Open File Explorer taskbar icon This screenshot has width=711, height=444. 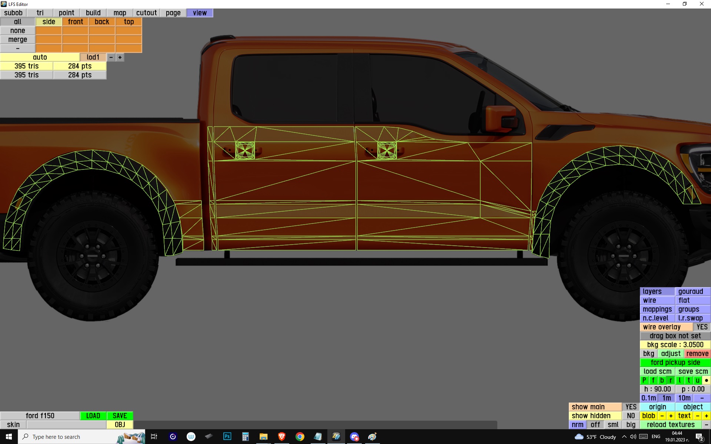[x=263, y=437]
